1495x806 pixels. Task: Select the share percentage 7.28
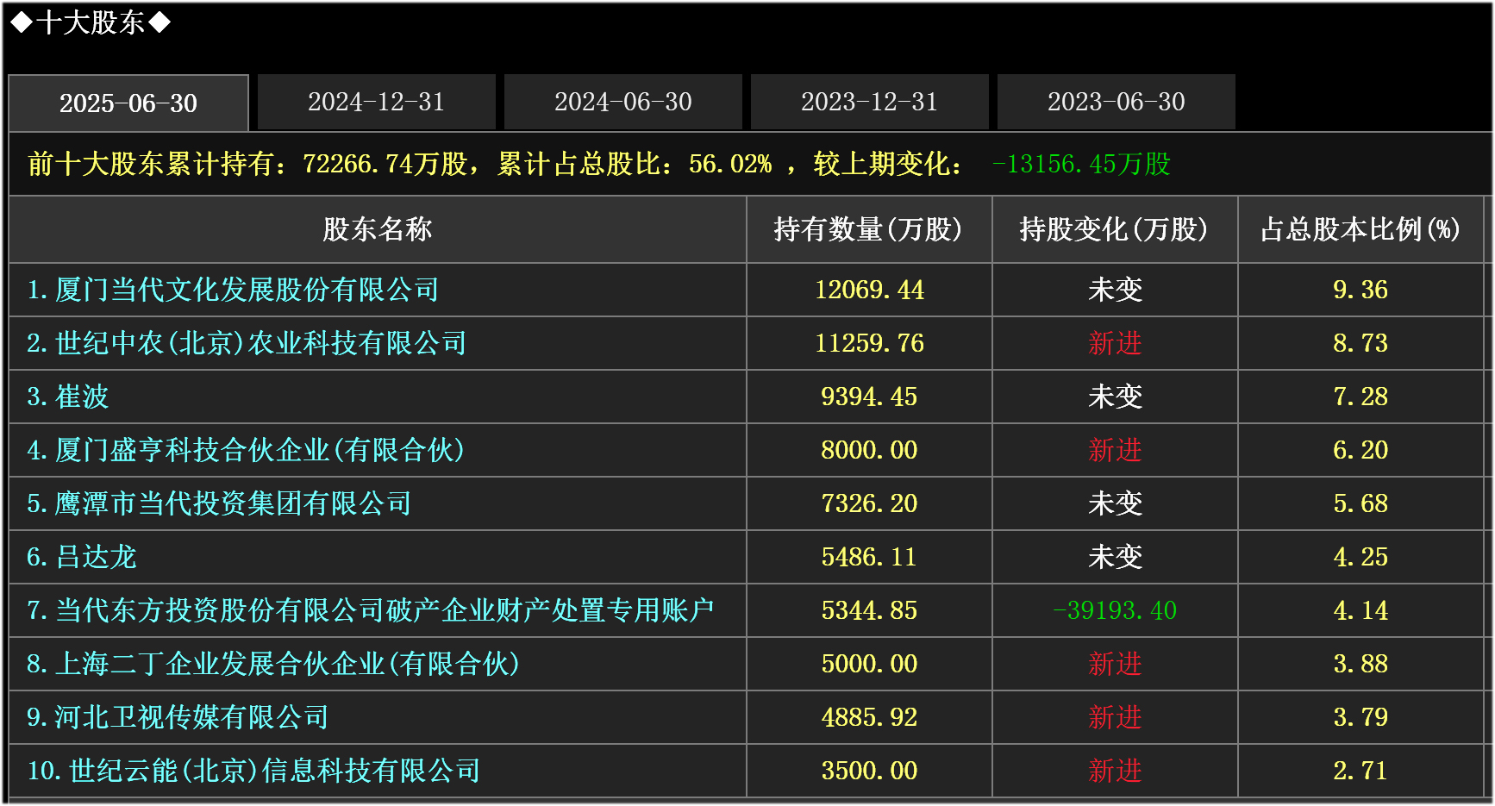point(1361,397)
